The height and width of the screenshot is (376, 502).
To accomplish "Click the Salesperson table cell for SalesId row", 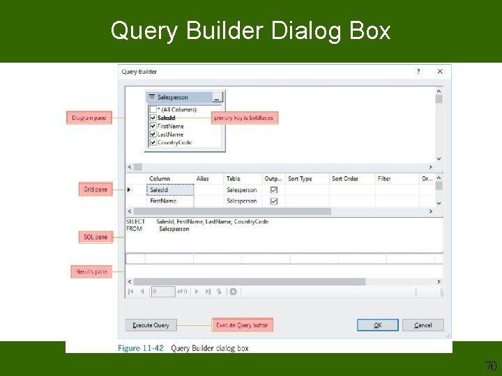I will tap(243, 190).
